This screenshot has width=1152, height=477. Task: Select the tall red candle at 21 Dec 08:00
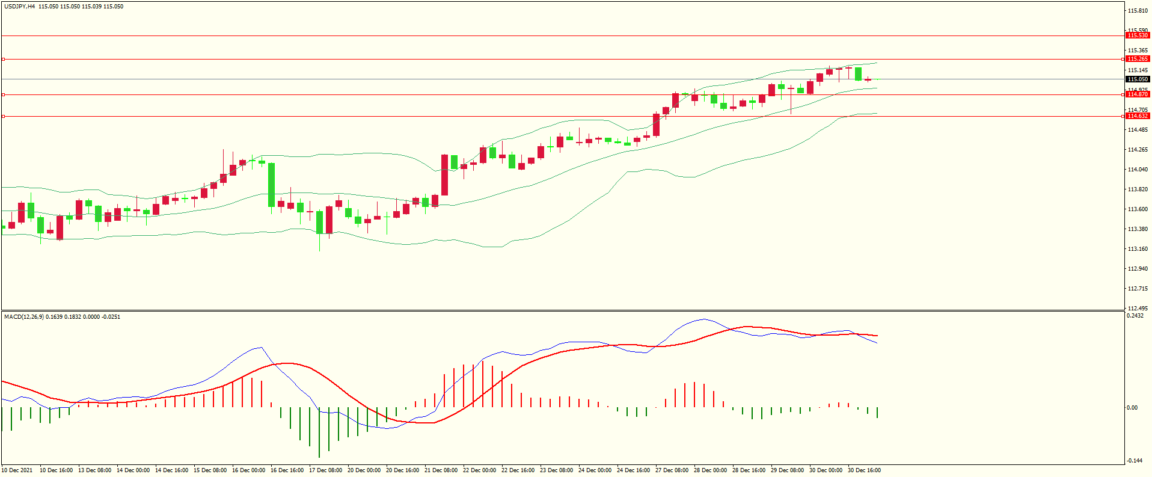(x=445, y=175)
